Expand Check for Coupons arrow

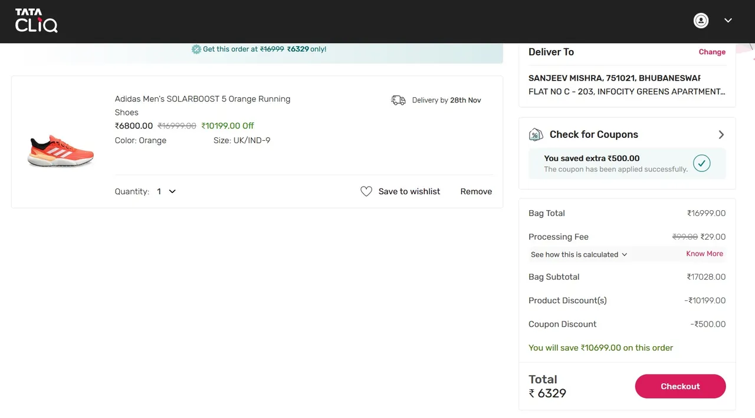click(721, 135)
